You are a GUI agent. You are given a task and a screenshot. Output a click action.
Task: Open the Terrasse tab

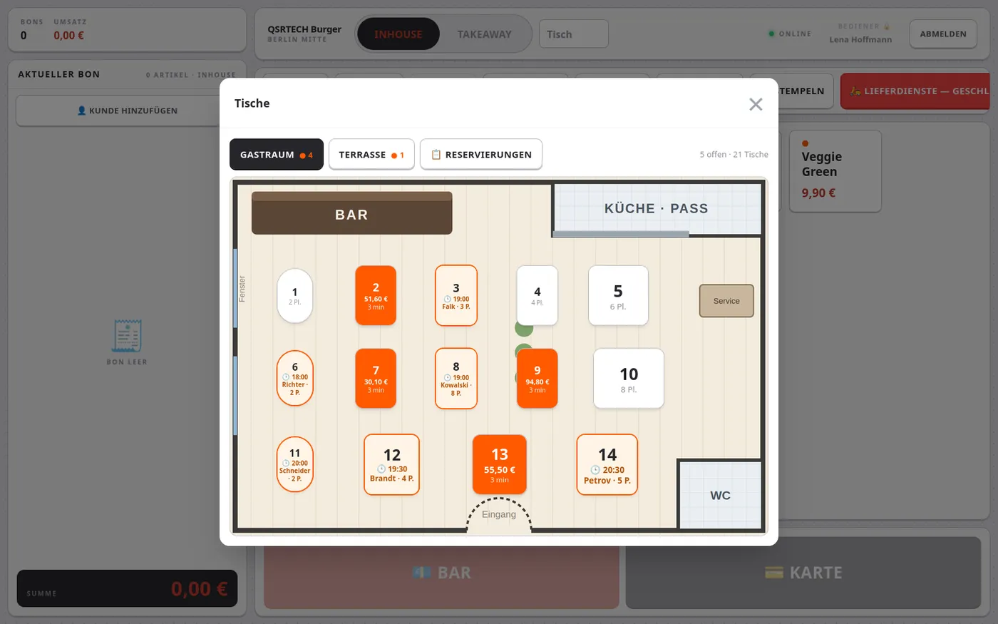click(x=371, y=155)
